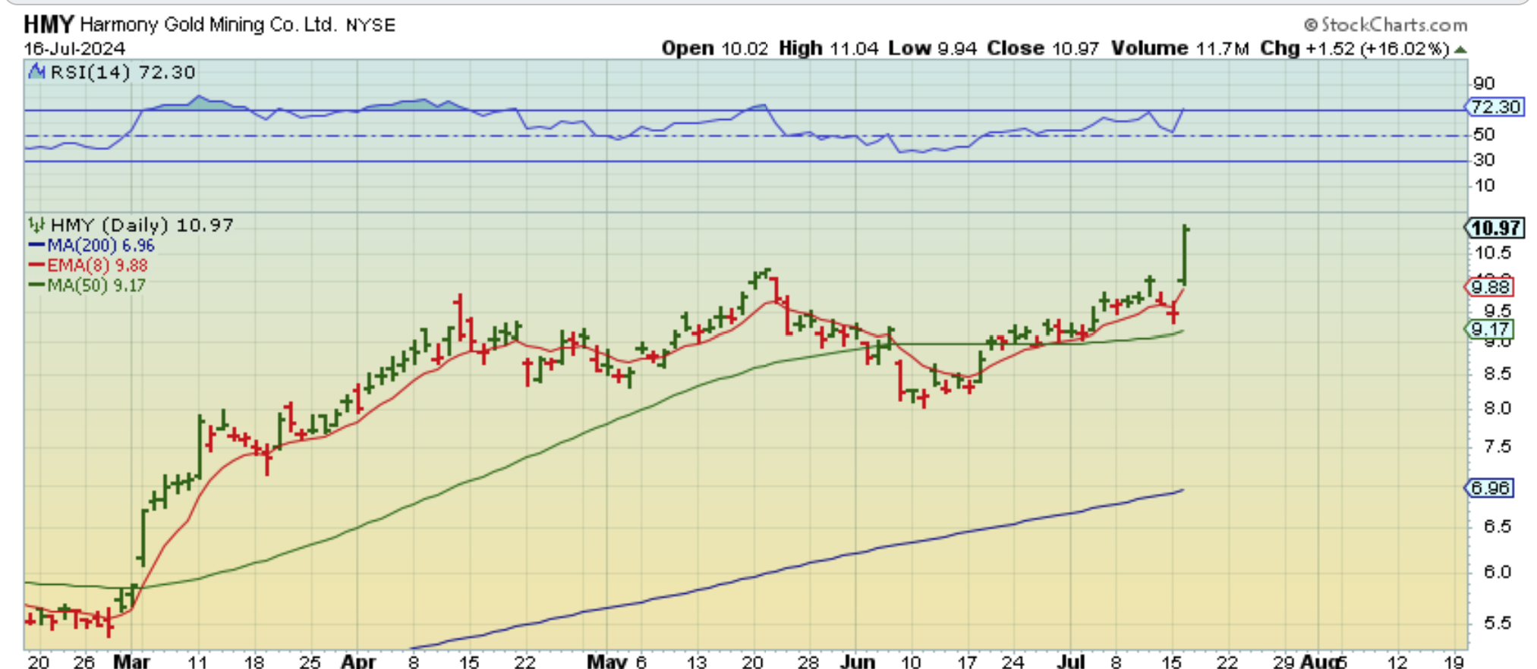This screenshot has width=1537, height=669.
Task: Click the Jul month label on the date axis
Action: tap(1070, 661)
